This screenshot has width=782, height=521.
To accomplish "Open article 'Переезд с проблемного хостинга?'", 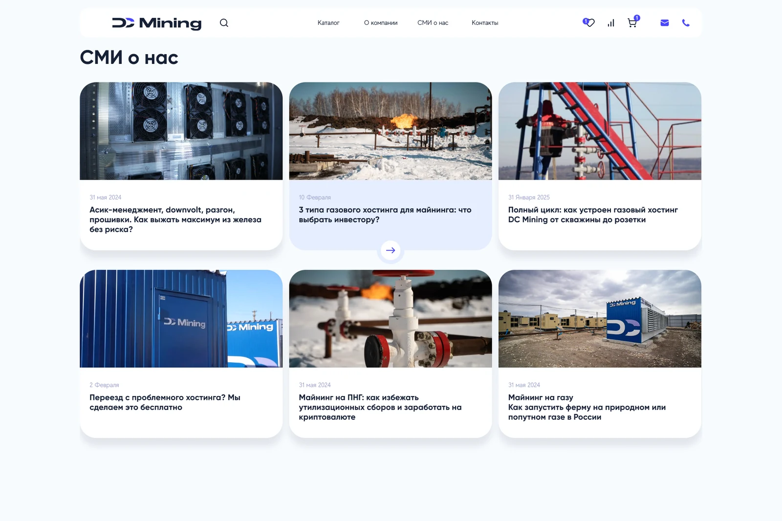I will (x=165, y=402).
